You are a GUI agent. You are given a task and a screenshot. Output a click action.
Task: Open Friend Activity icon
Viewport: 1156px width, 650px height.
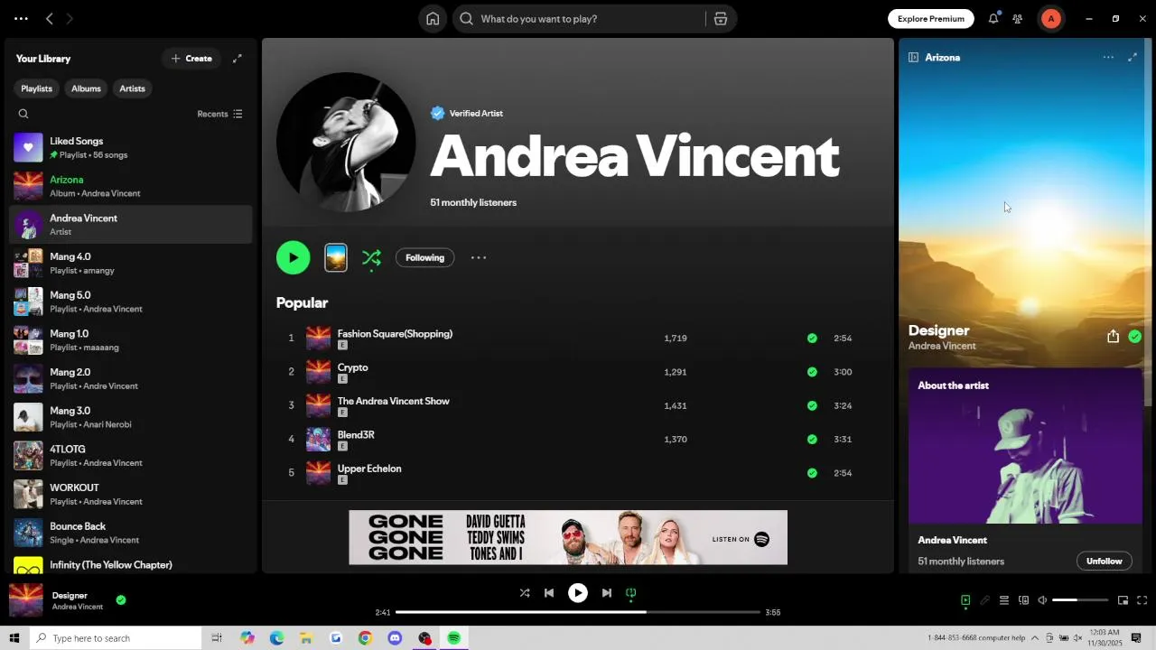1018,19
